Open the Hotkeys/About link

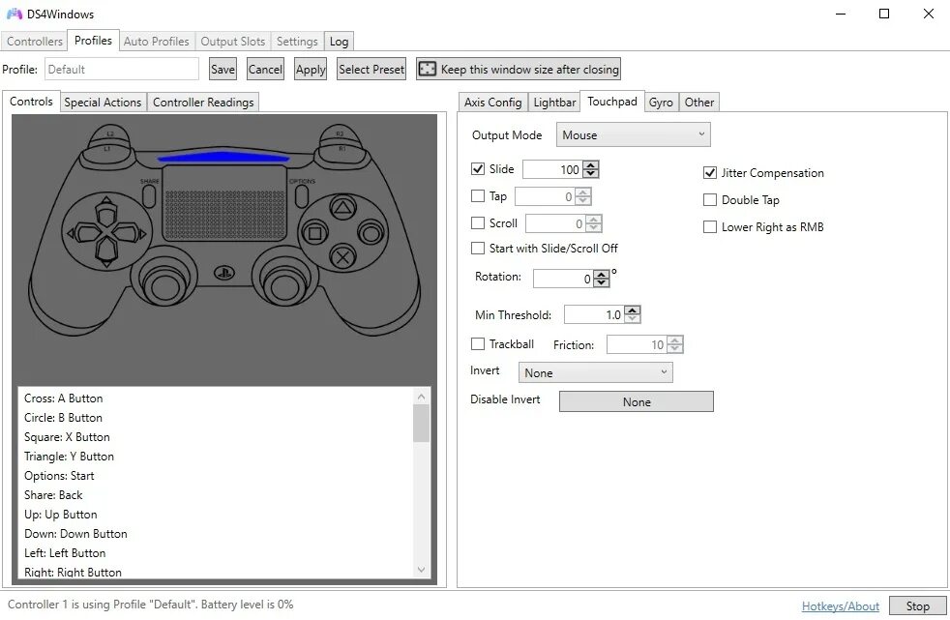click(x=841, y=606)
